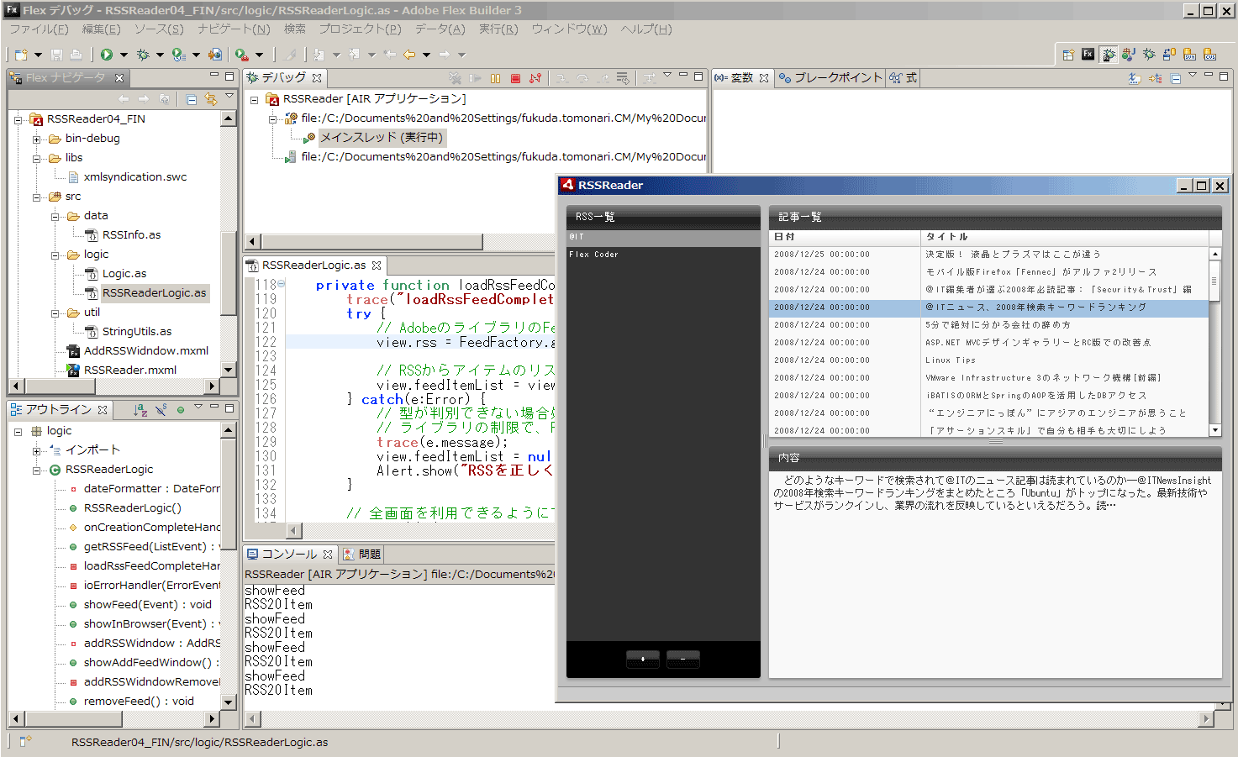Click the minus remove-feed button in RSSReader
This screenshot has height=757, width=1238.
(683, 659)
